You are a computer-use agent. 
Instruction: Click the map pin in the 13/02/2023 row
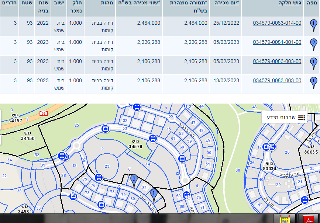(x=313, y=83)
